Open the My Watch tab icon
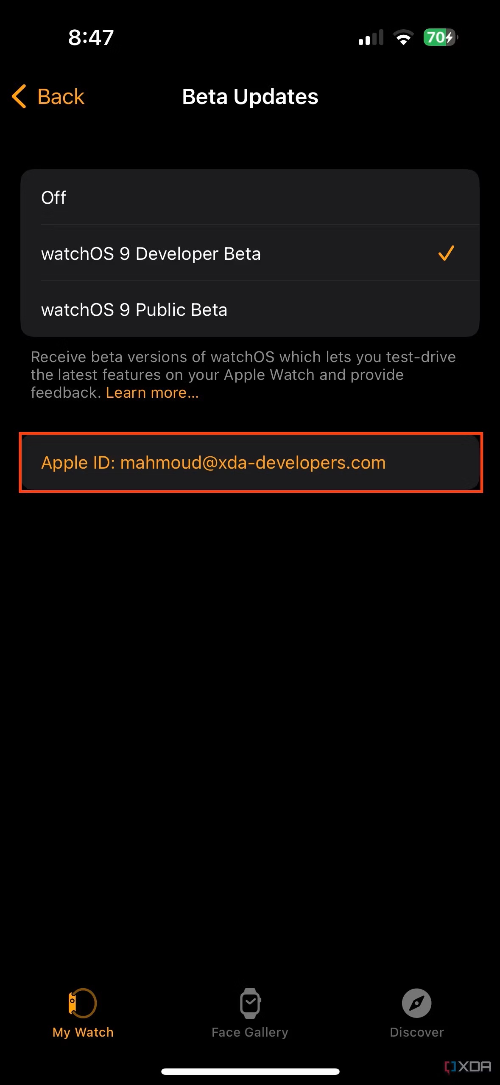The width and height of the screenshot is (500, 1085). click(x=83, y=1003)
